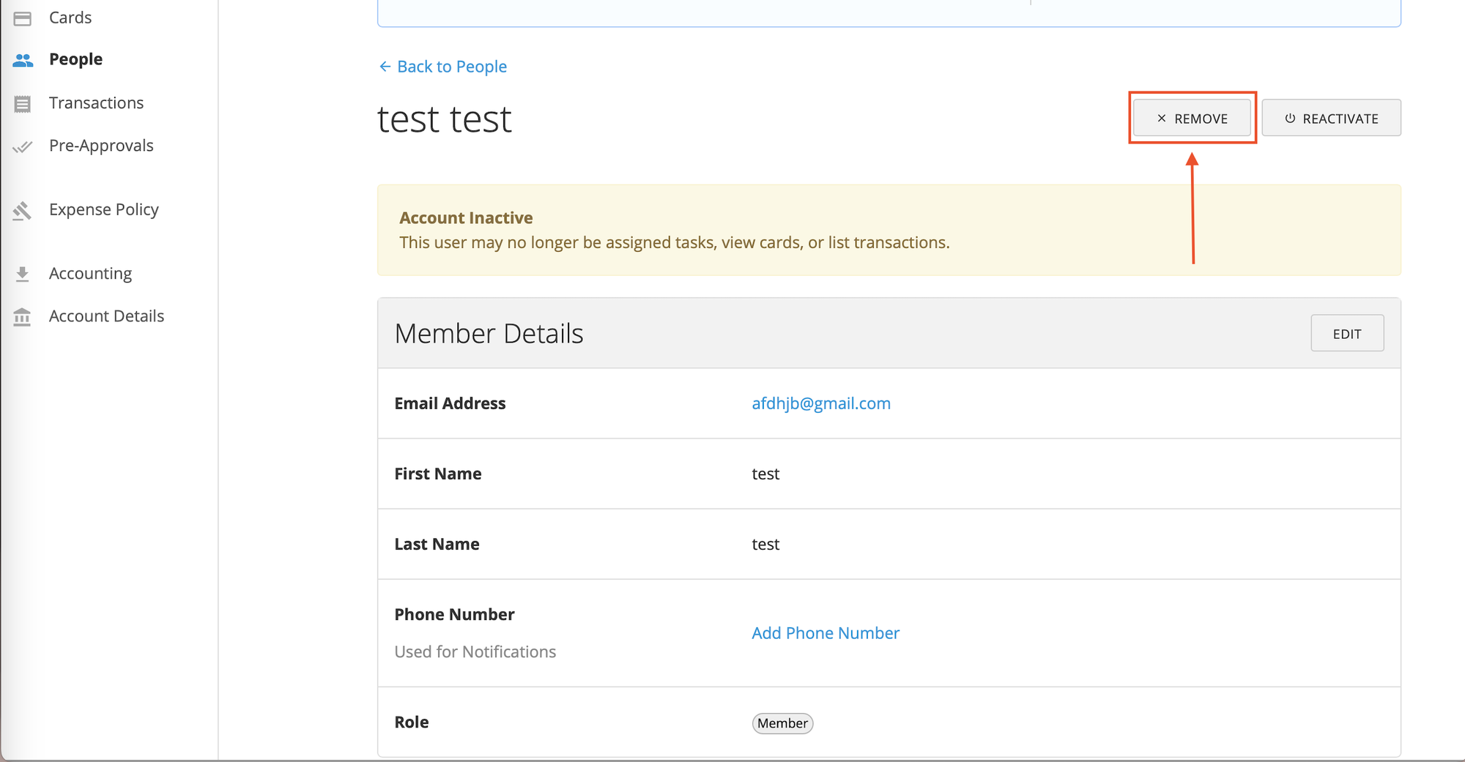Go to the Transactions section
1465x762 pixels.
[x=96, y=103]
